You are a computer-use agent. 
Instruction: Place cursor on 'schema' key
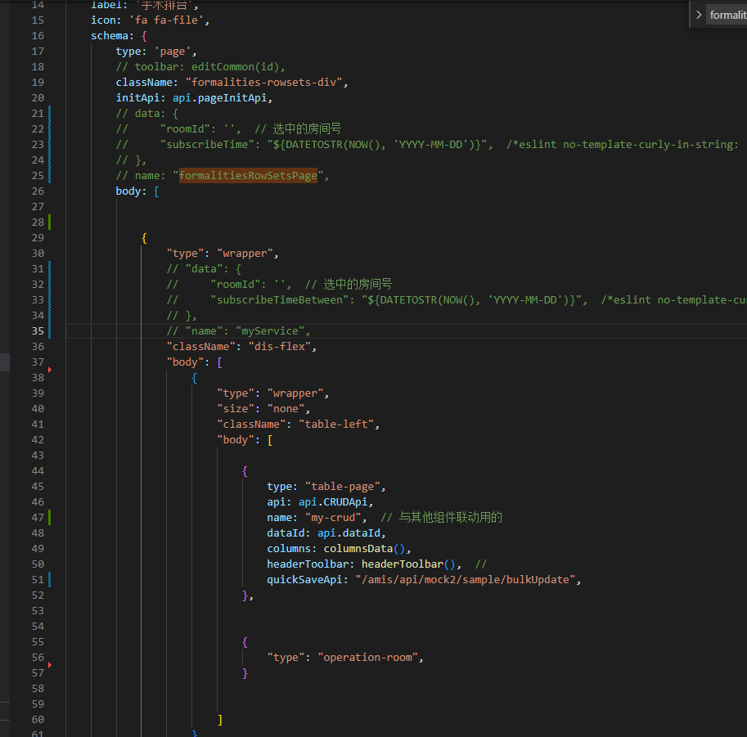110,36
